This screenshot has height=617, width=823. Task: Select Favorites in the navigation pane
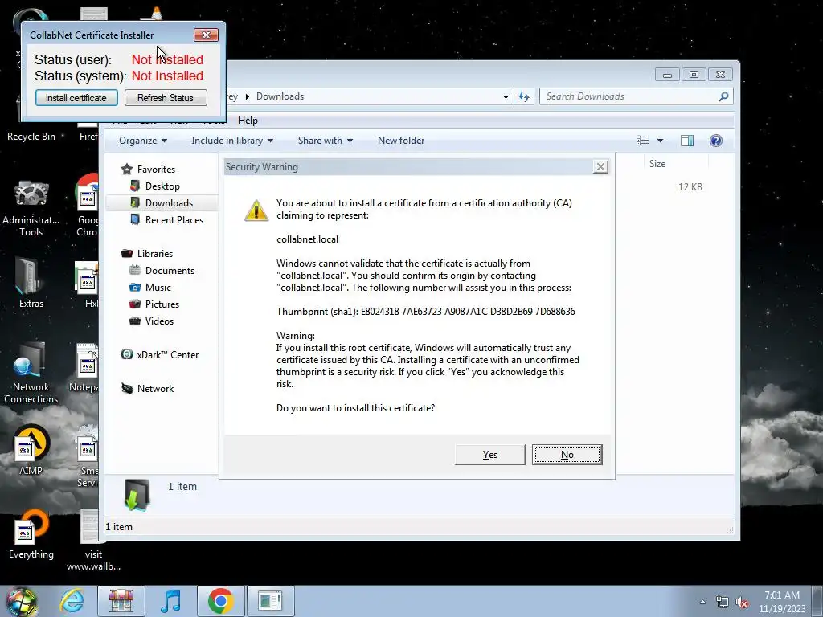coord(156,170)
